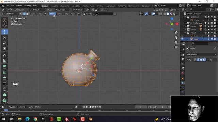
Task: Open the Edit Mode dropdown
Action: (x=10, y=14)
